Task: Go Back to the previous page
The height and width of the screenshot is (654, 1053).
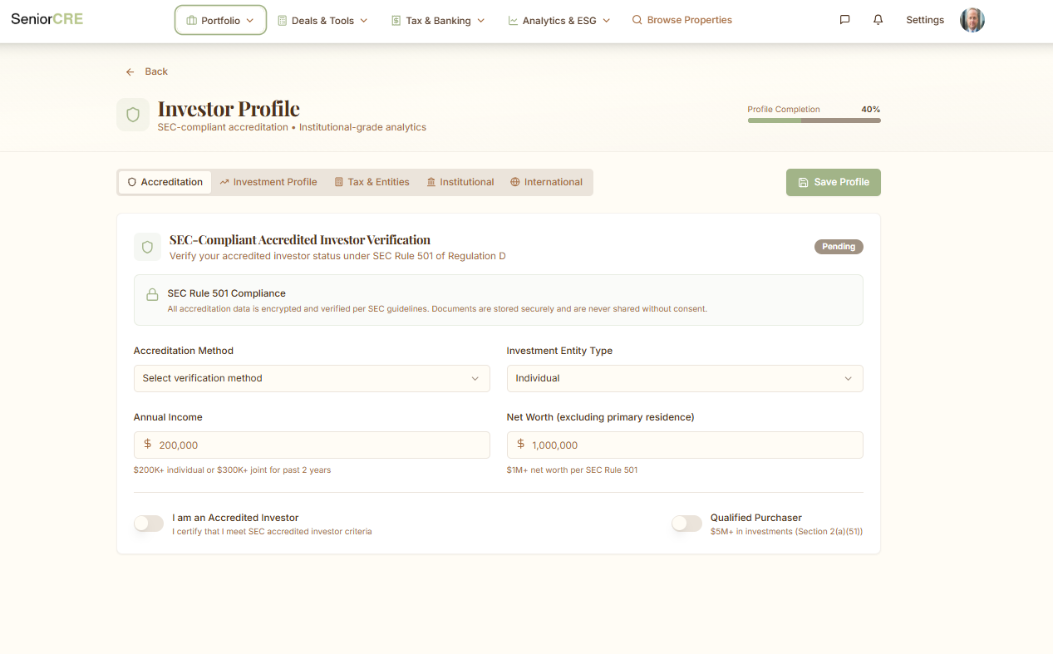Action: tap(147, 72)
